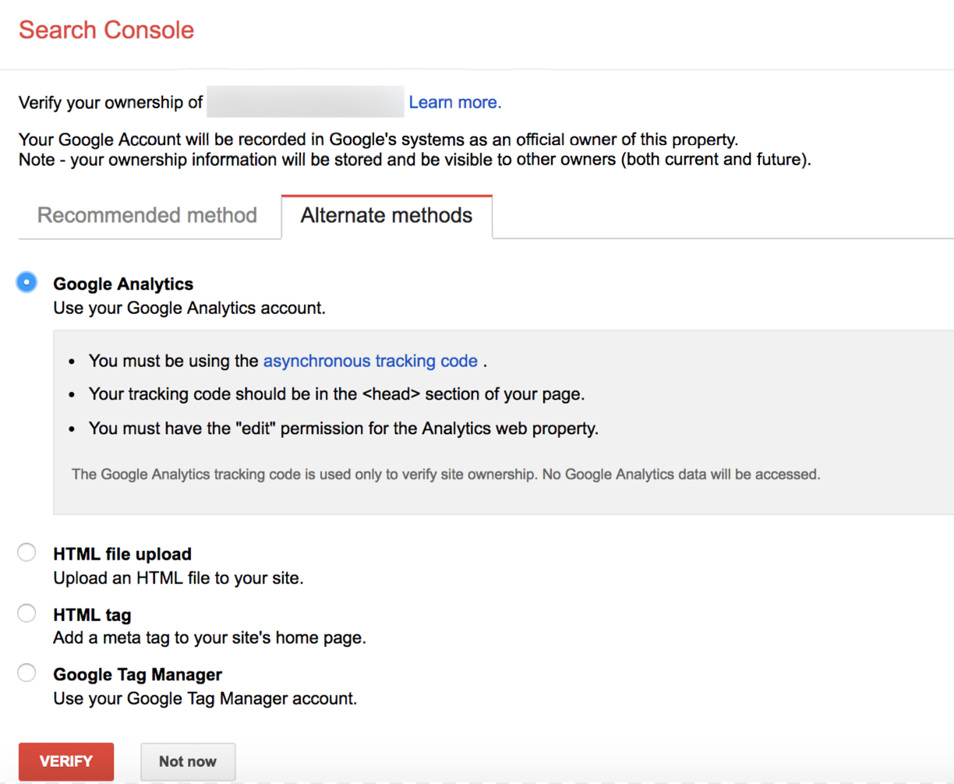Screen dimensions: 954x784
Task: Click the "official owner of this property" sentence
Action: point(379,139)
